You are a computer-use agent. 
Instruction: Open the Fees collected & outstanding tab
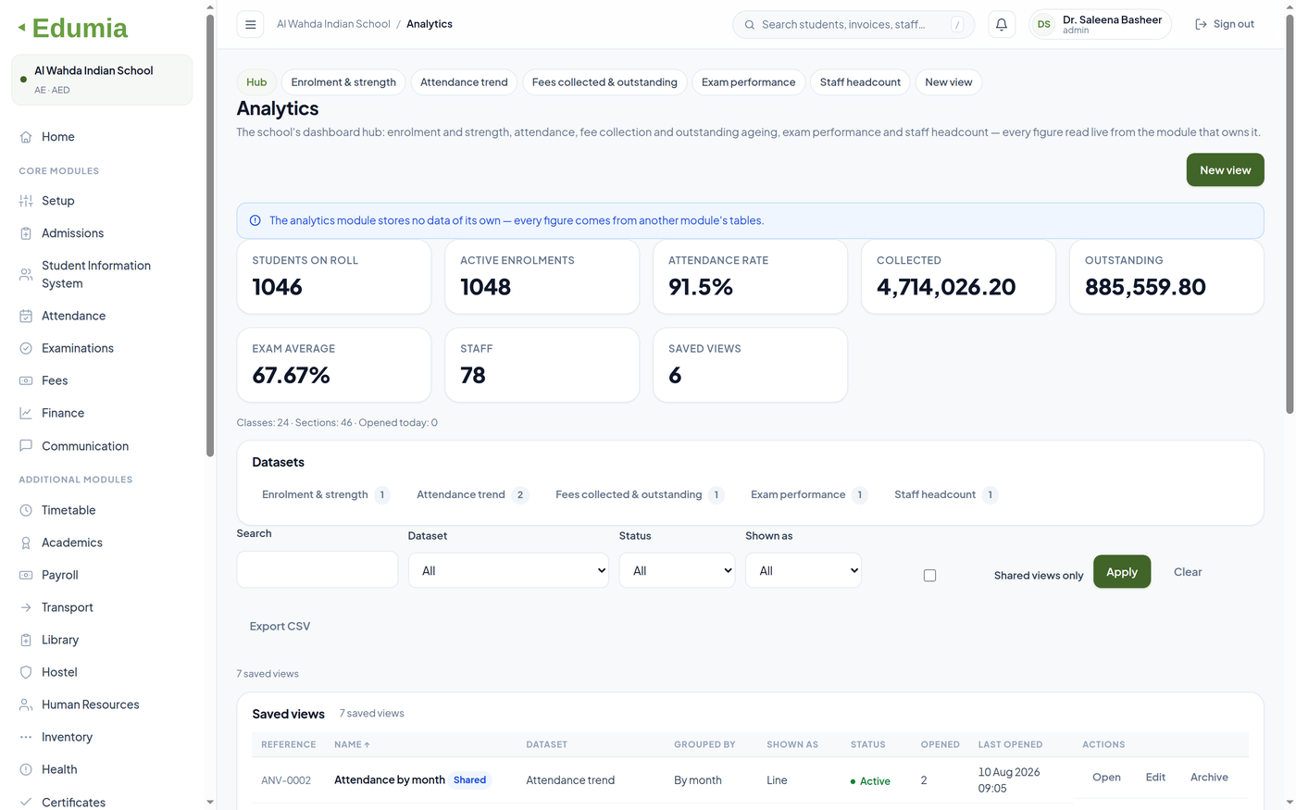click(x=604, y=82)
